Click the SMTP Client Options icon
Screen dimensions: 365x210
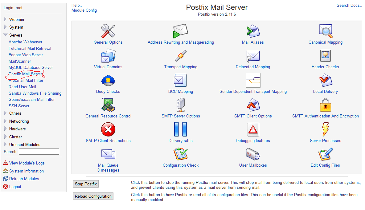click(253, 105)
